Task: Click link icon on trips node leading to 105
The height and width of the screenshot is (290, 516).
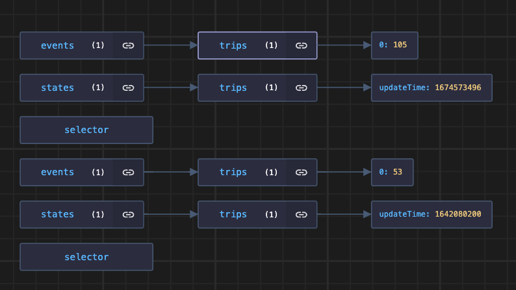Action: click(x=301, y=45)
